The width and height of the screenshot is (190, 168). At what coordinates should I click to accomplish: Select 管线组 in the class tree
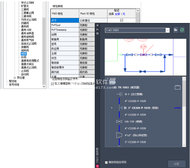click(13, 81)
